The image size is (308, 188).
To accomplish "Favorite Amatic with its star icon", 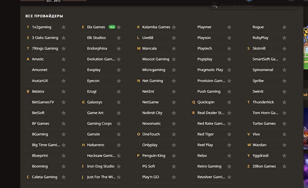I will coord(64,60).
